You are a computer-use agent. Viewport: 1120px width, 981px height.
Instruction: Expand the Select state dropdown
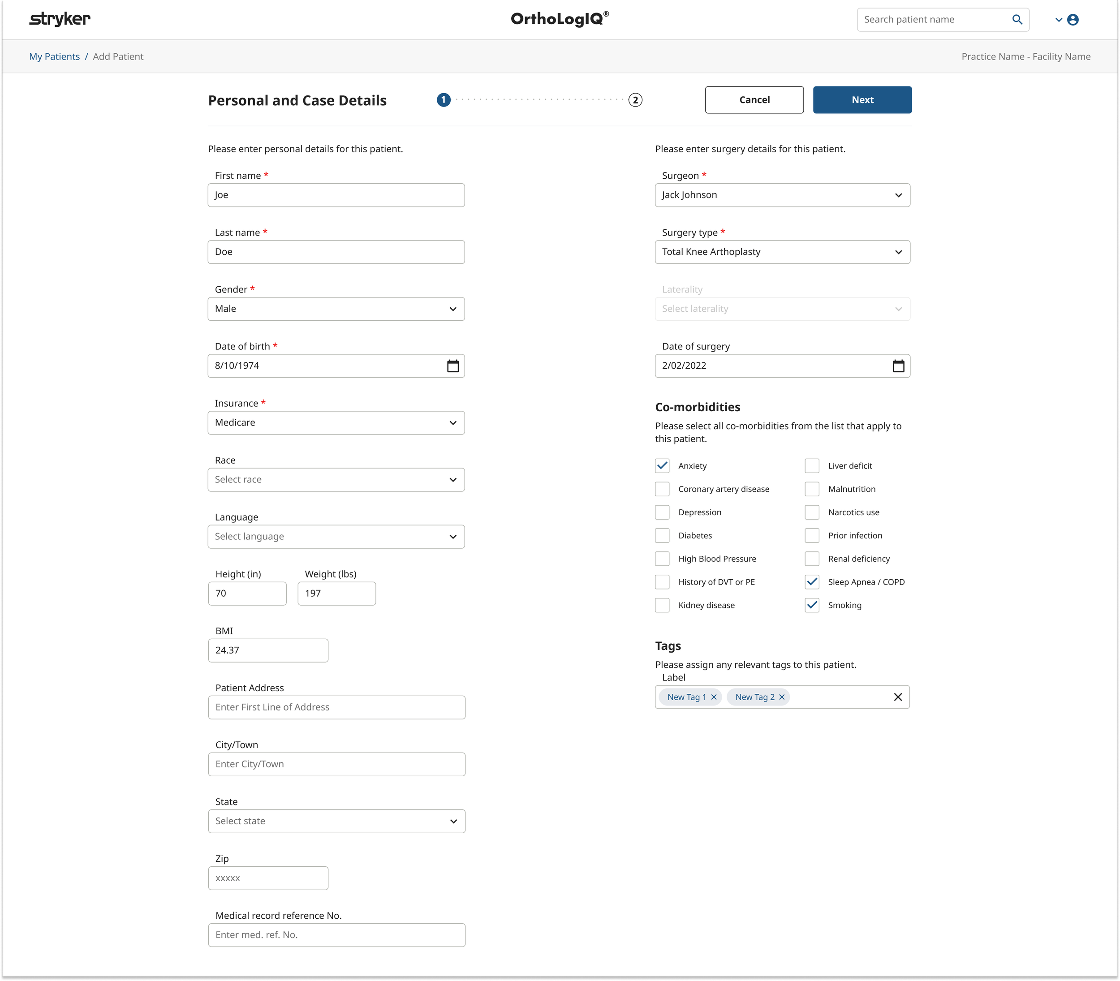pyautogui.click(x=336, y=821)
